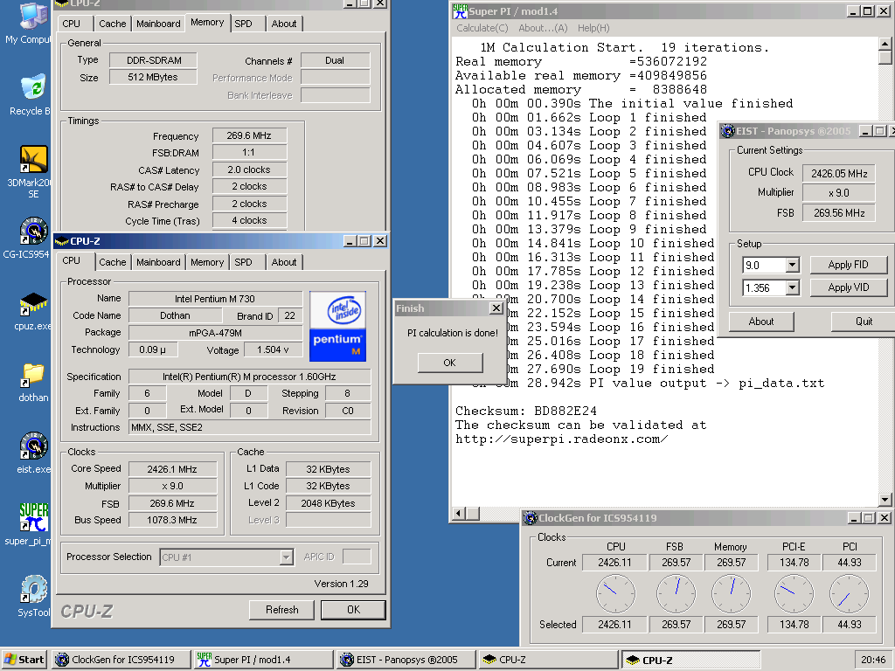Click Super PI horizontal scroll left arrow
895x671 pixels.
pyautogui.click(x=458, y=514)
